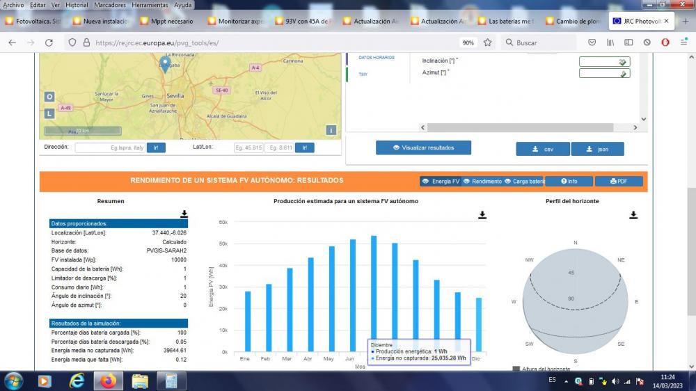696x391 pixels.
Task: Open Pocket save icon
Action: coord(592,42)
